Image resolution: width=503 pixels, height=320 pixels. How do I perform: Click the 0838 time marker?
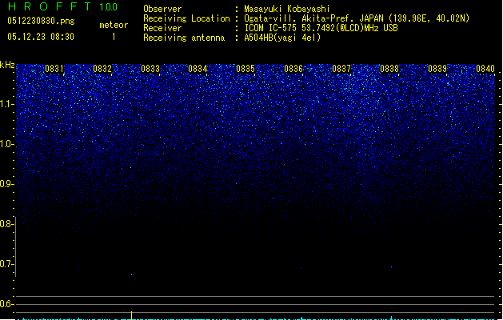coord(389,69)
